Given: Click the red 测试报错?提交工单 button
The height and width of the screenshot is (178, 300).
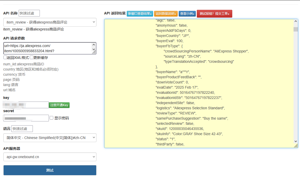Looking at the screenshot, I should 214,14.
